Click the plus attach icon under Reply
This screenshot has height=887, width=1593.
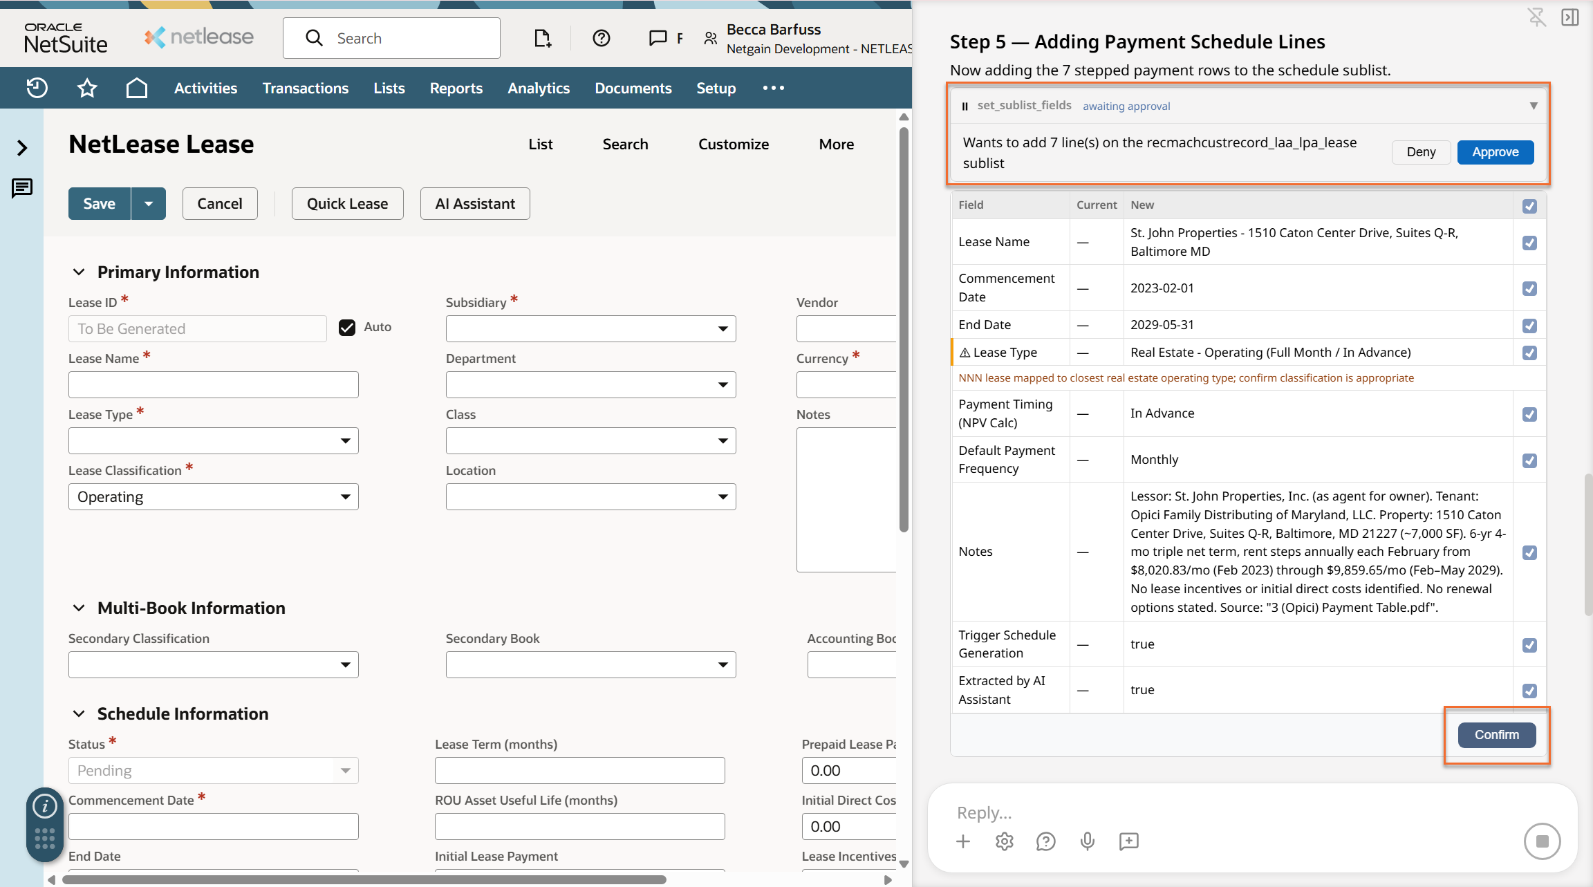point(963,841)
